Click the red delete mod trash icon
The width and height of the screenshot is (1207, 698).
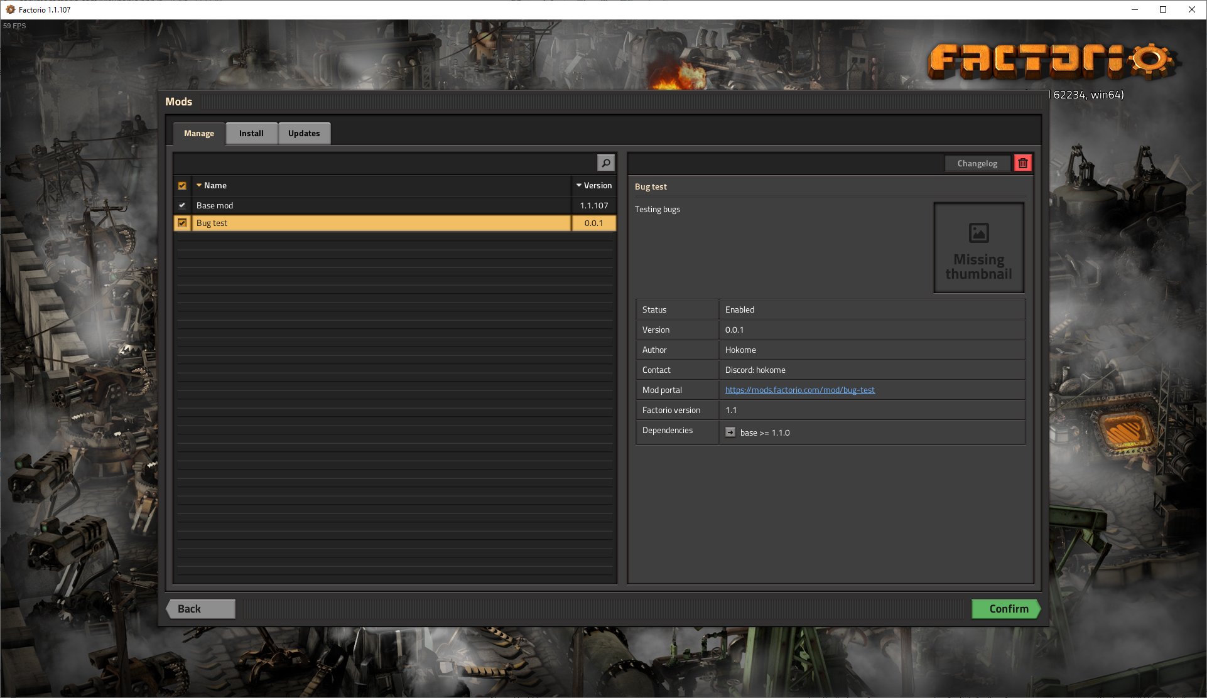(1023, 163)
